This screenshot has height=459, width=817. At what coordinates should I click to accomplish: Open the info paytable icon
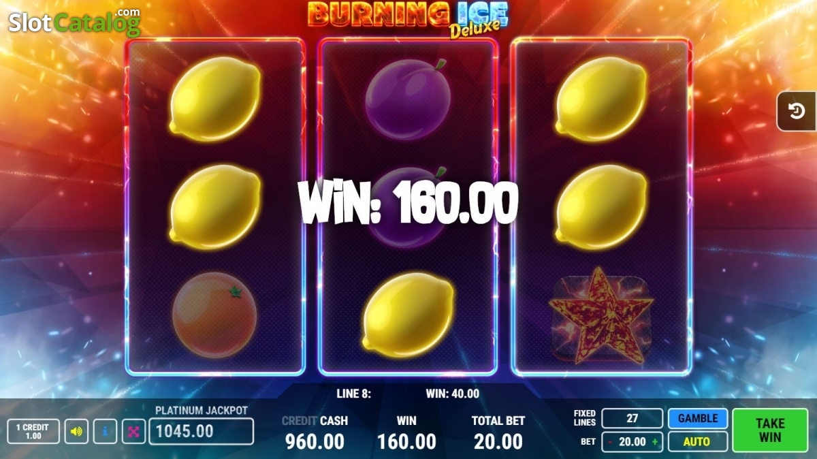click(x=105, y=431)
